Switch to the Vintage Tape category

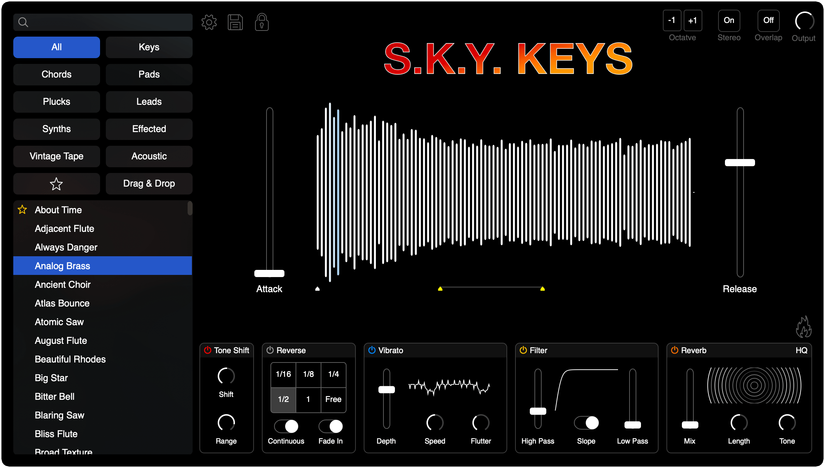click(56, 156)
